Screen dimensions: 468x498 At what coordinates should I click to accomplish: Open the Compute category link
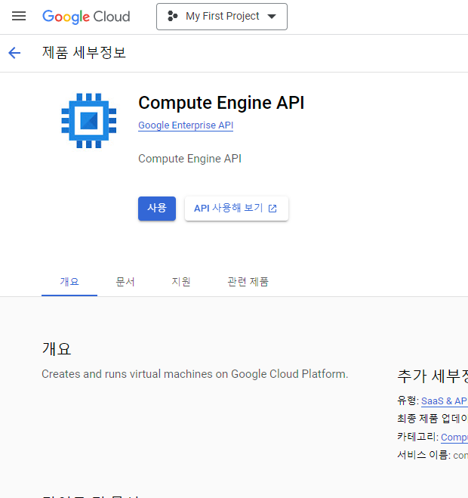(454, 437)
